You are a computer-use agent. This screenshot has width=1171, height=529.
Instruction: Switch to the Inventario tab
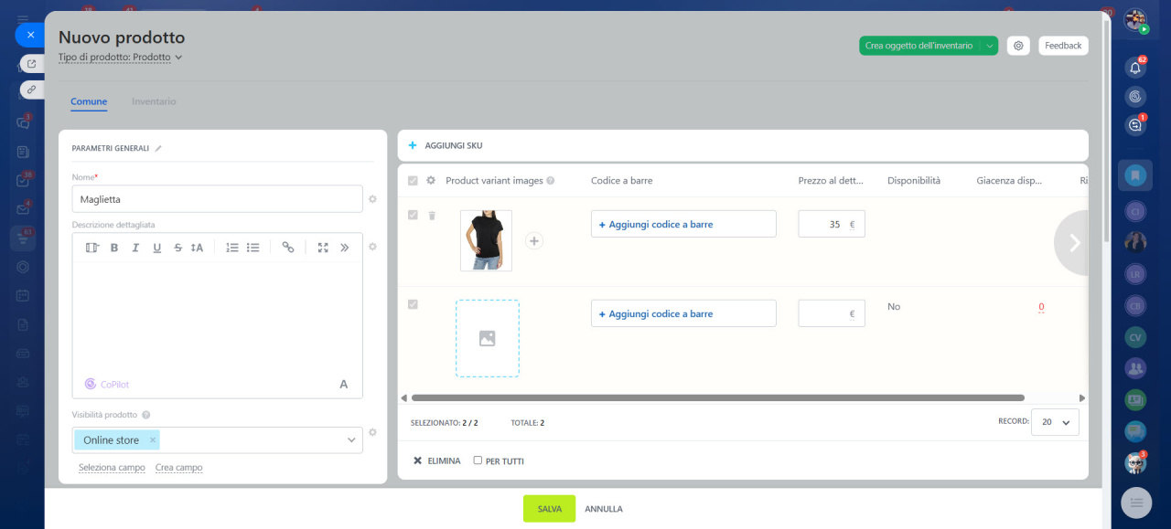(154, 101)
